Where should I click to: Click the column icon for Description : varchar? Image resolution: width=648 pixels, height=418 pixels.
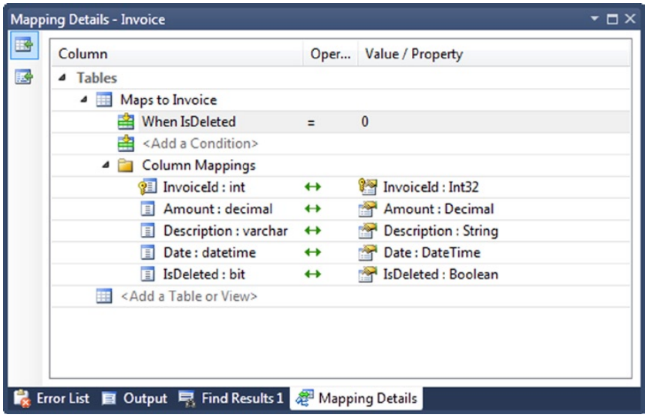(x=147, y=231)
